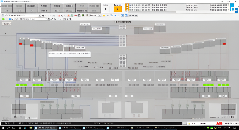Click the red ABB logo in status bar
239x130 pixels.
(x=219, y=123)
